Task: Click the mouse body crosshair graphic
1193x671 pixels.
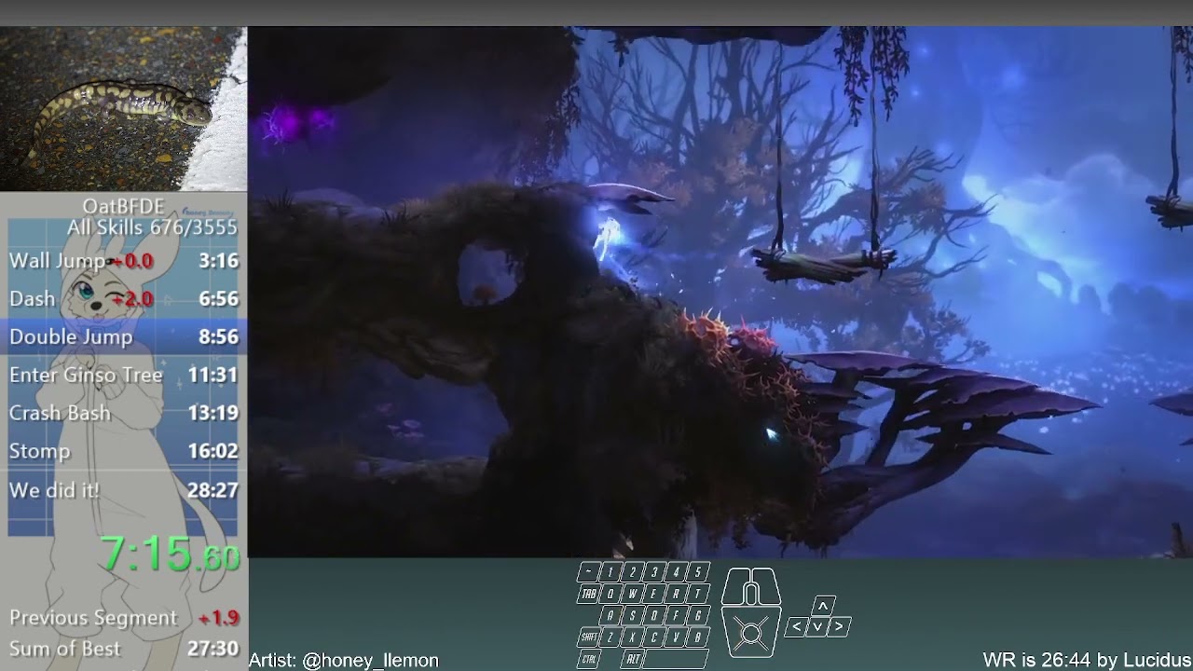Action: (x=751, y=632)
